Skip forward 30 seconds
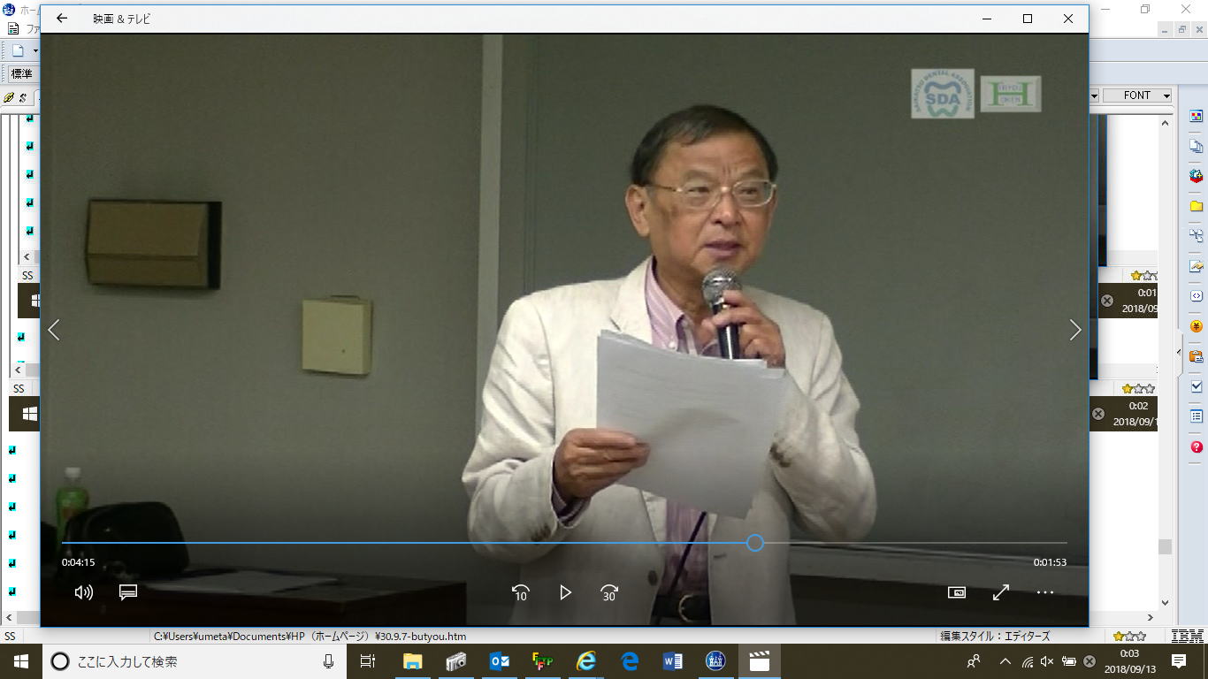 (x=609, y=592)
